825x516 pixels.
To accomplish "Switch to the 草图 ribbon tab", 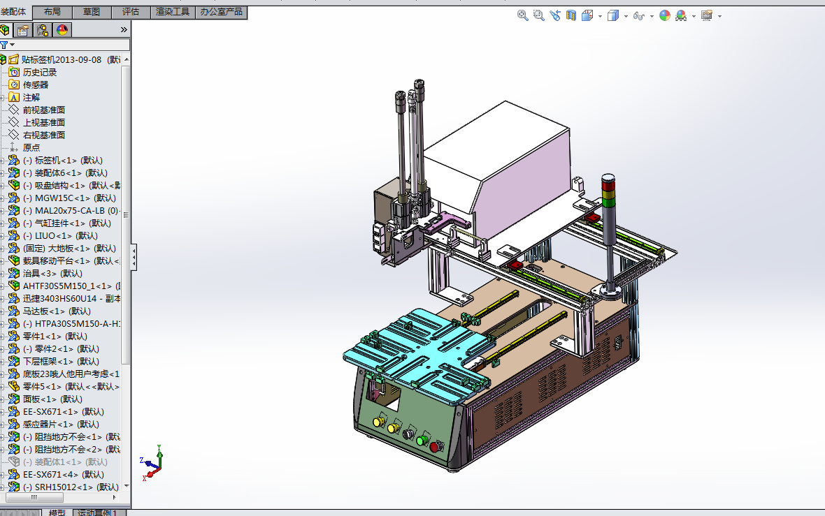I will pyautogui.click(x=92, y=12).
